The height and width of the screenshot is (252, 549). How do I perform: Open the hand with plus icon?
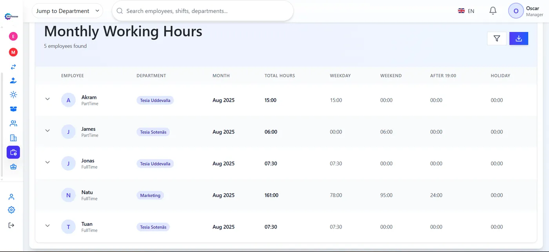[x=13, y=81]
